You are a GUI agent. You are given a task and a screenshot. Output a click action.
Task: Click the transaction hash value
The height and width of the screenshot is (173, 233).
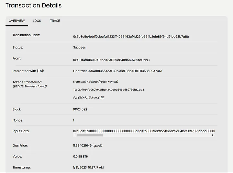(x=131, y=37)
